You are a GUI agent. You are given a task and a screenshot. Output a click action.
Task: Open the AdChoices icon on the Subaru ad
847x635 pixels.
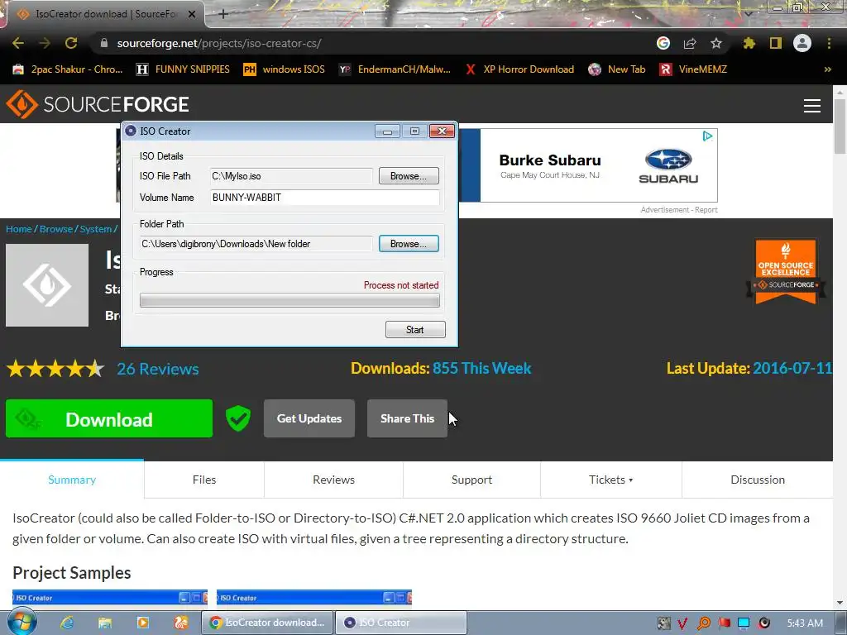(707, 136)
